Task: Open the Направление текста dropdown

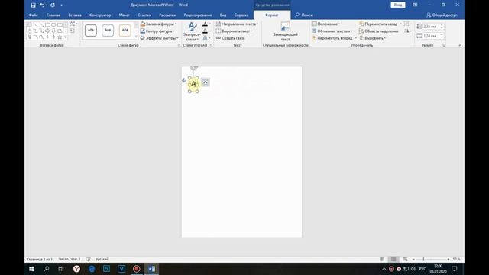Action: pyautogui.click(x=238, y=24)
